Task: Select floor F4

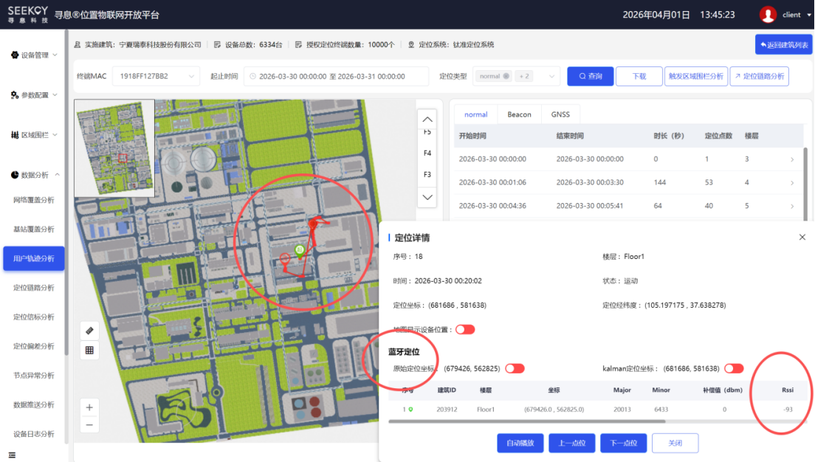Action: [427, 154]
